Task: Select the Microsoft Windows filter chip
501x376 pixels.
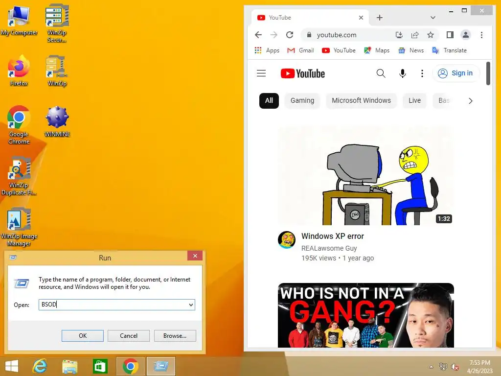Action: (x=361, y=101)
